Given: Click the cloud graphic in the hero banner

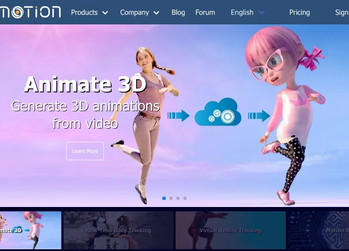Looking at the screenshot, I should coord(217,112).
